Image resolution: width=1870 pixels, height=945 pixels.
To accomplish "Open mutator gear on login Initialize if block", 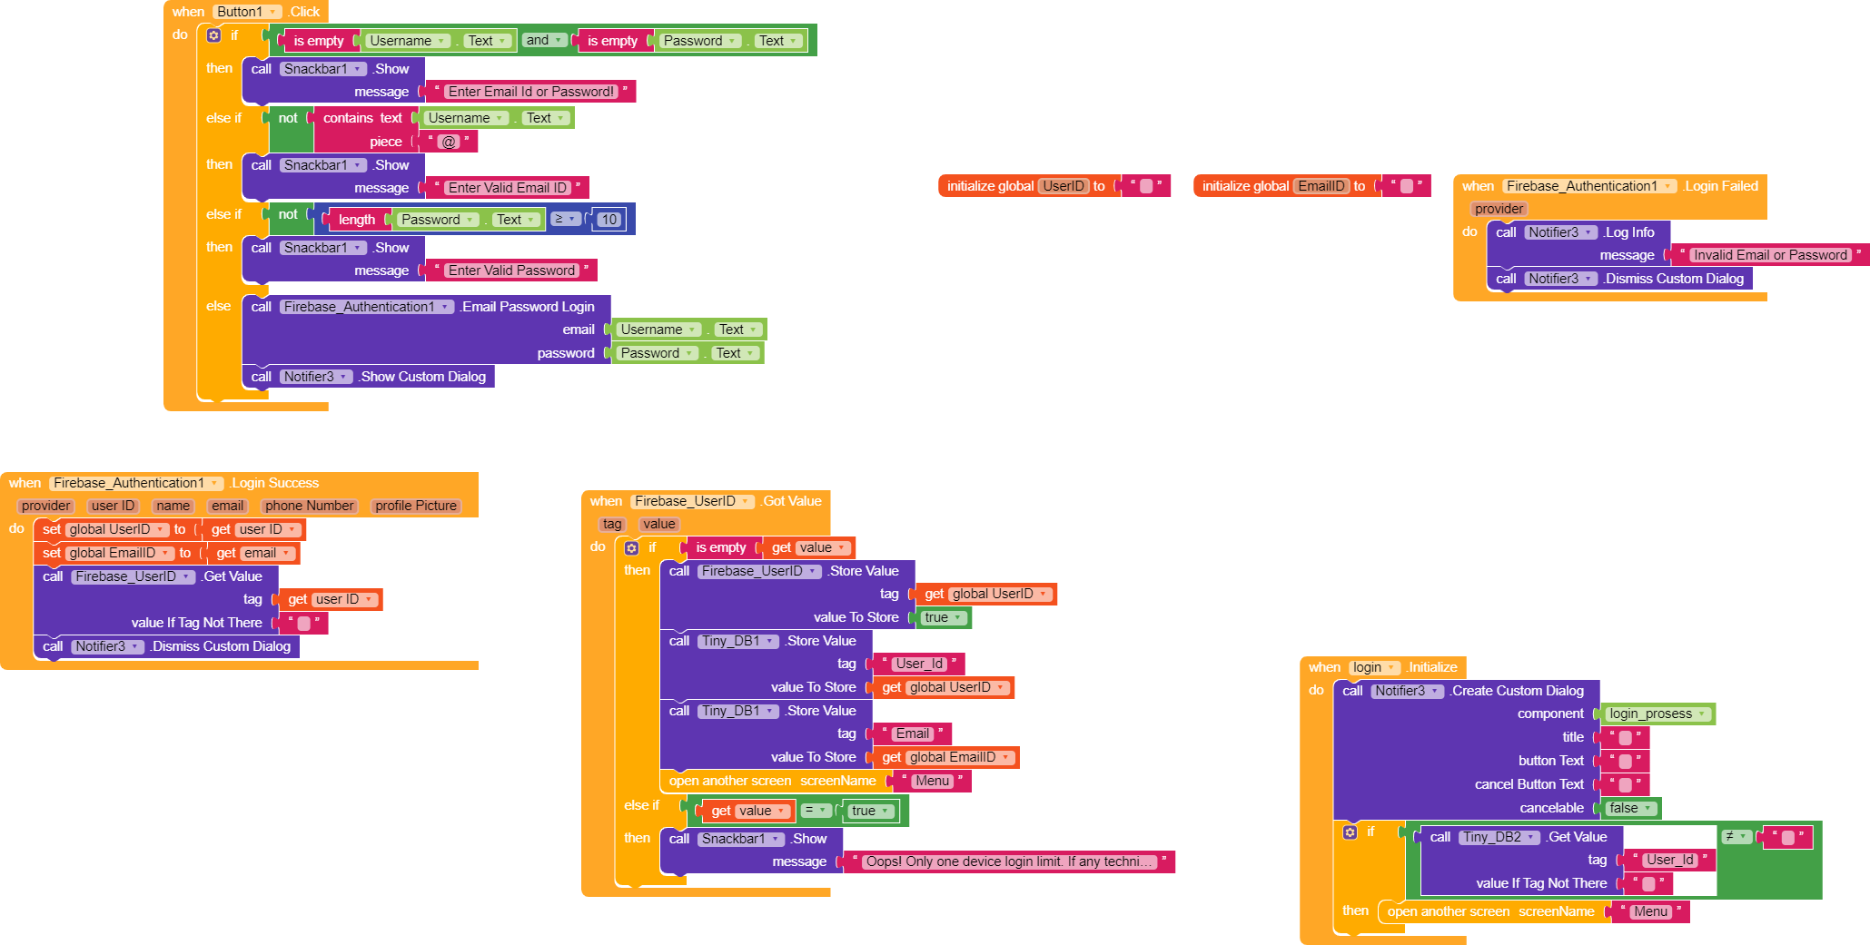I will [1350, 832].
